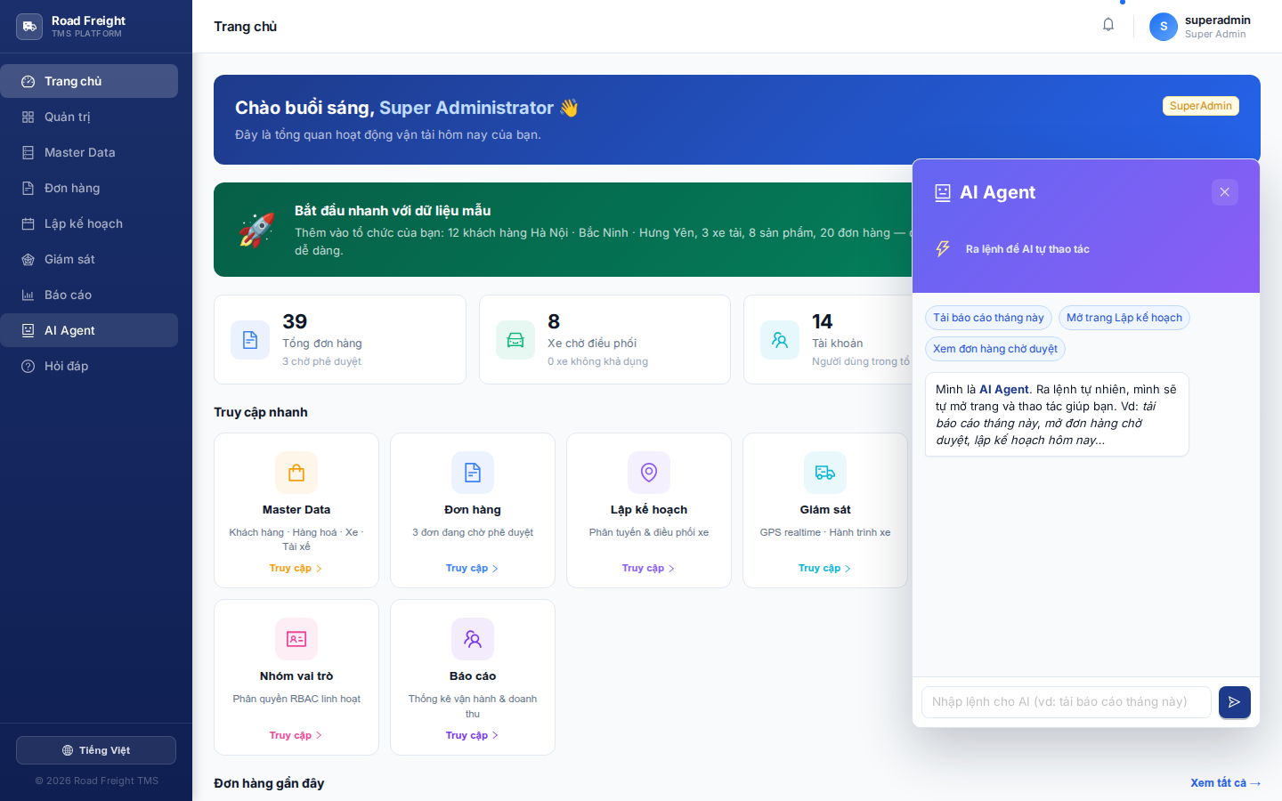
Task: Click the Nhóm vai trò ID card icon
Action: pyautogui.click(x=296, y=639)
